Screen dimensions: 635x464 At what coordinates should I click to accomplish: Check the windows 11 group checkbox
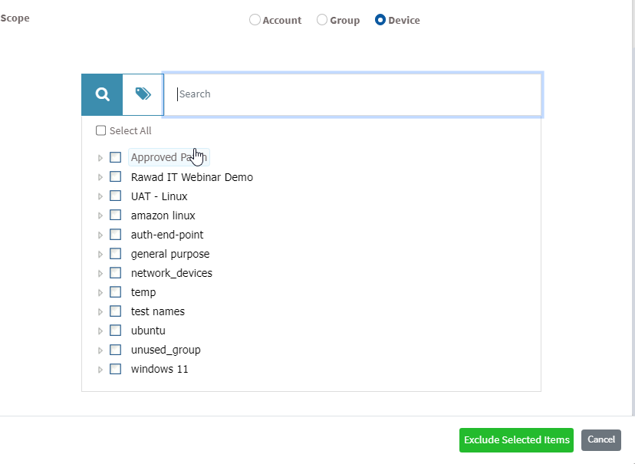click(x=116, y=369)
